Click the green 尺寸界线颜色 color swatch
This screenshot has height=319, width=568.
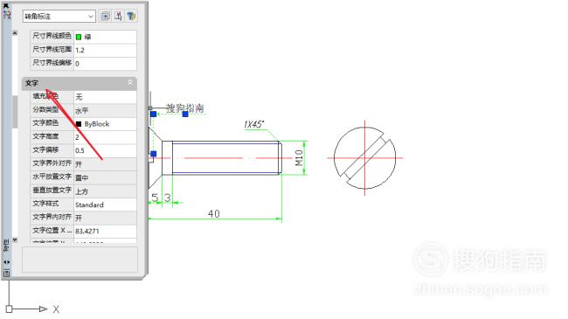coord(79,37)
